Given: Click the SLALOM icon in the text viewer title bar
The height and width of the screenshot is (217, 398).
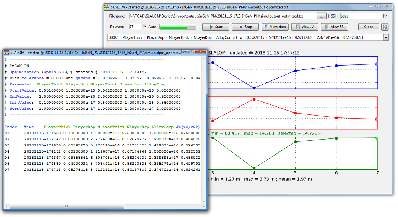Looking at the screenshot, I should (6, 53).
